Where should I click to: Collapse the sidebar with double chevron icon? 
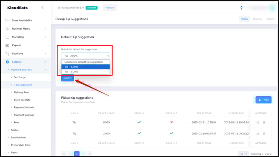click(x=42, y=8)
